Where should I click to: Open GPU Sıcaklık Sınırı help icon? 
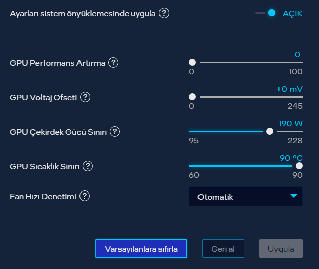(x=88, y=166)
